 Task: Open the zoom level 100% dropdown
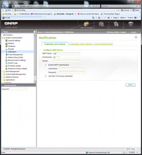(137, 152)
